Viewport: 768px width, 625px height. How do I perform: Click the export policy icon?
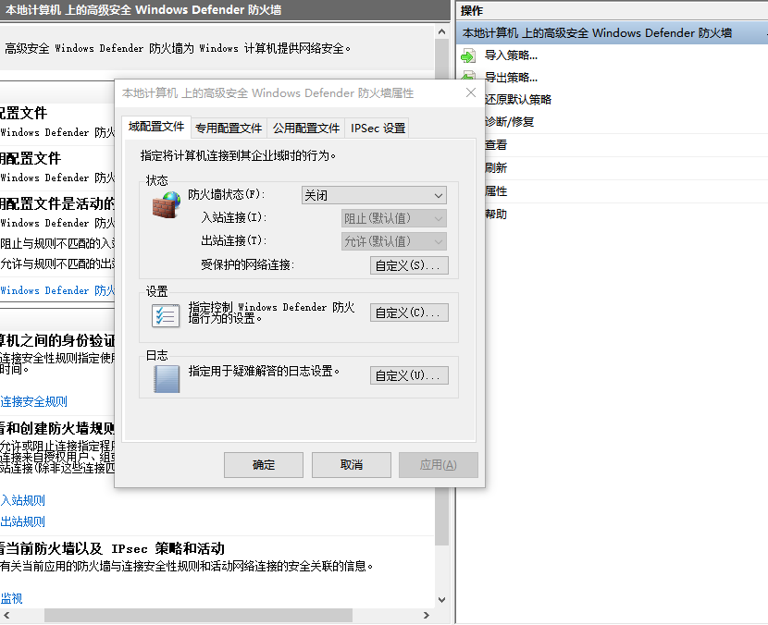pos(469,76)
